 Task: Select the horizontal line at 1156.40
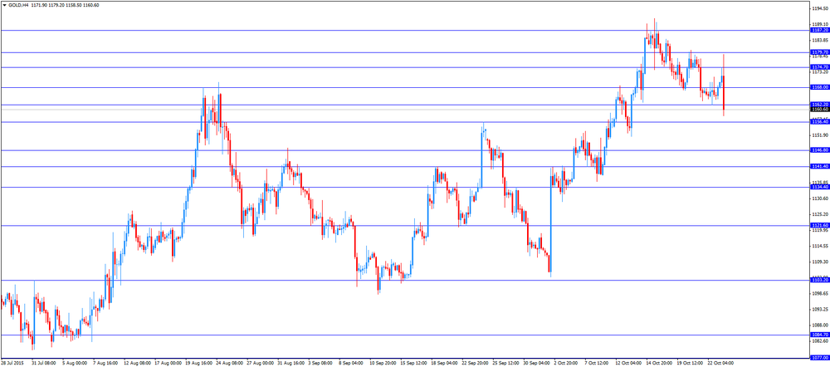(405, 122)
